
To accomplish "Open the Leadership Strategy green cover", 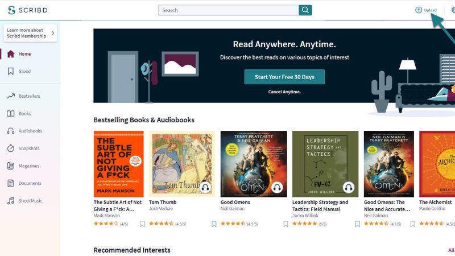I will point(325,164).
